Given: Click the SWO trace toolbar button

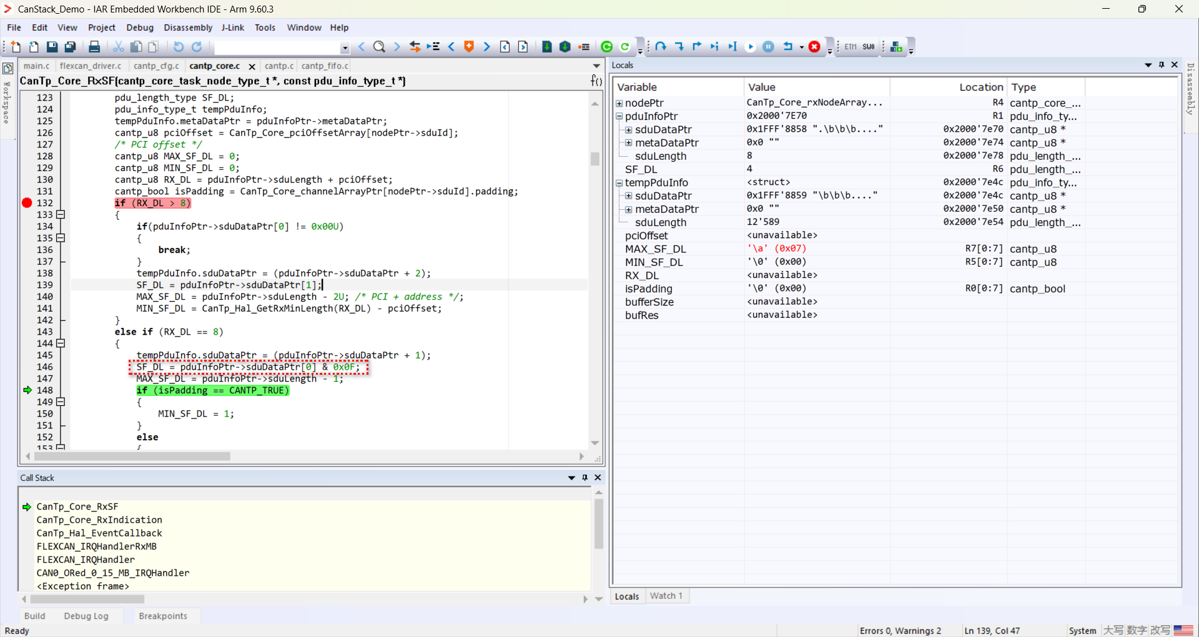Looking at the screenshot, I should pos(869,47).
